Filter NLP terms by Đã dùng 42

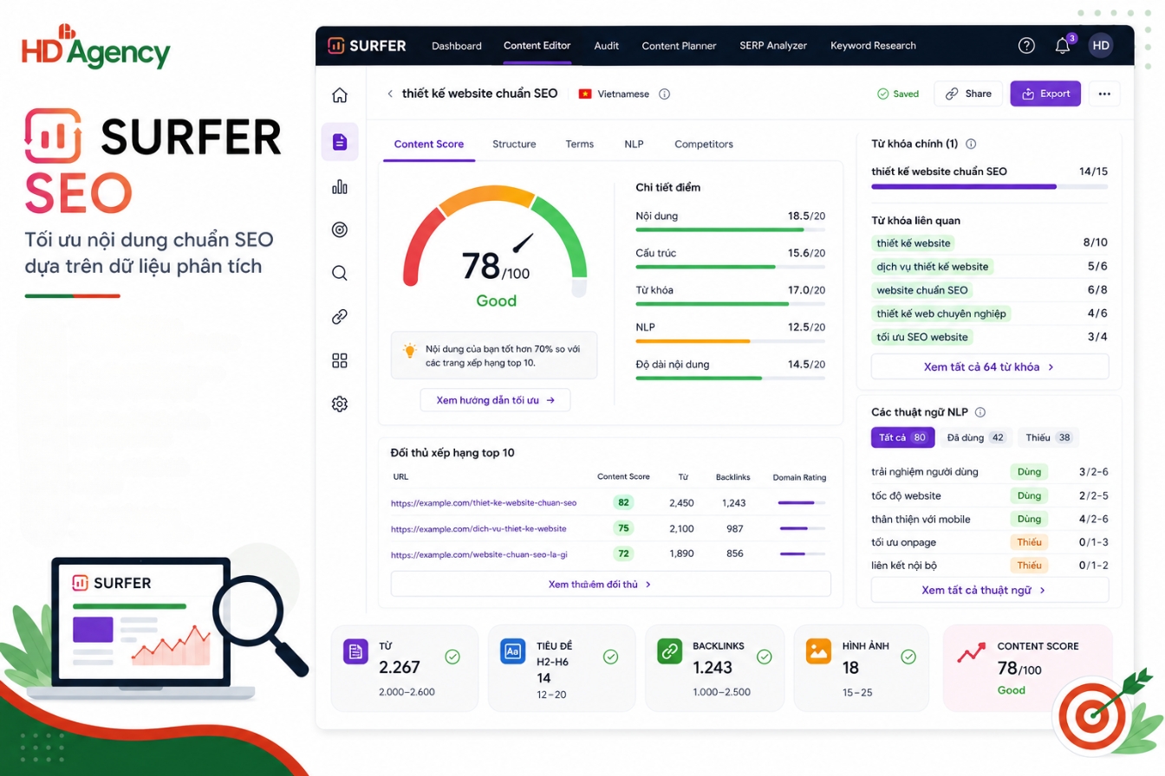coord(975,437)
